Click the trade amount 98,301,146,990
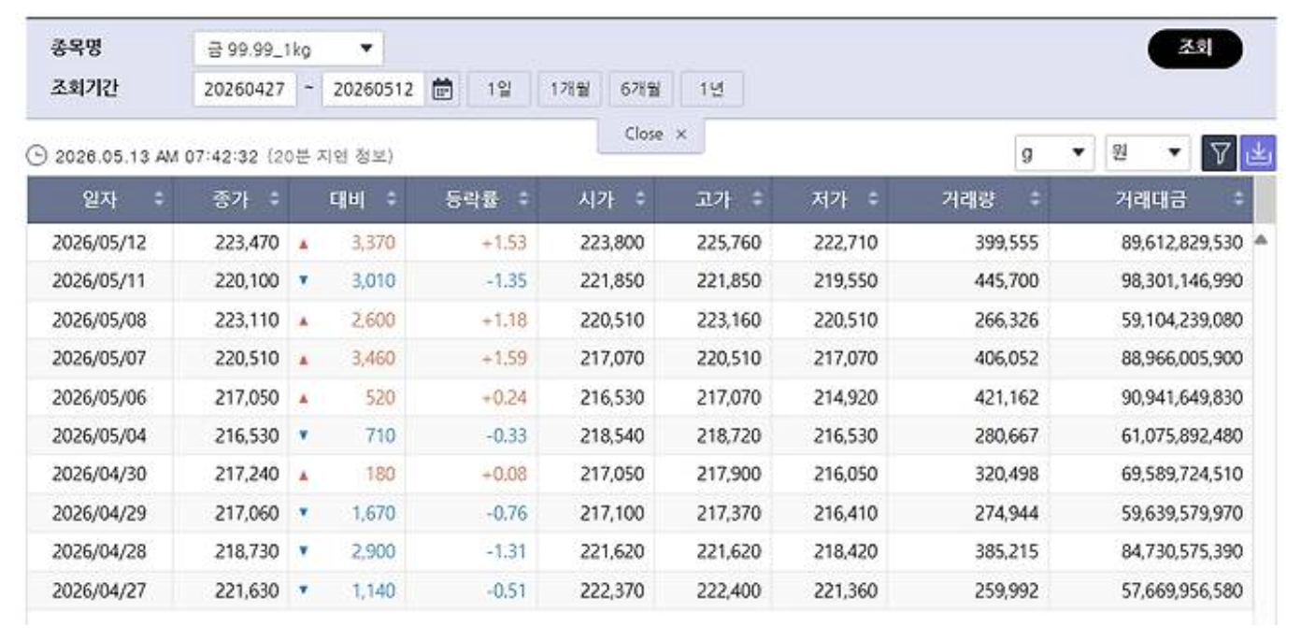The height and width of the screenshot is (641, 1301). tap(1182, 280)
